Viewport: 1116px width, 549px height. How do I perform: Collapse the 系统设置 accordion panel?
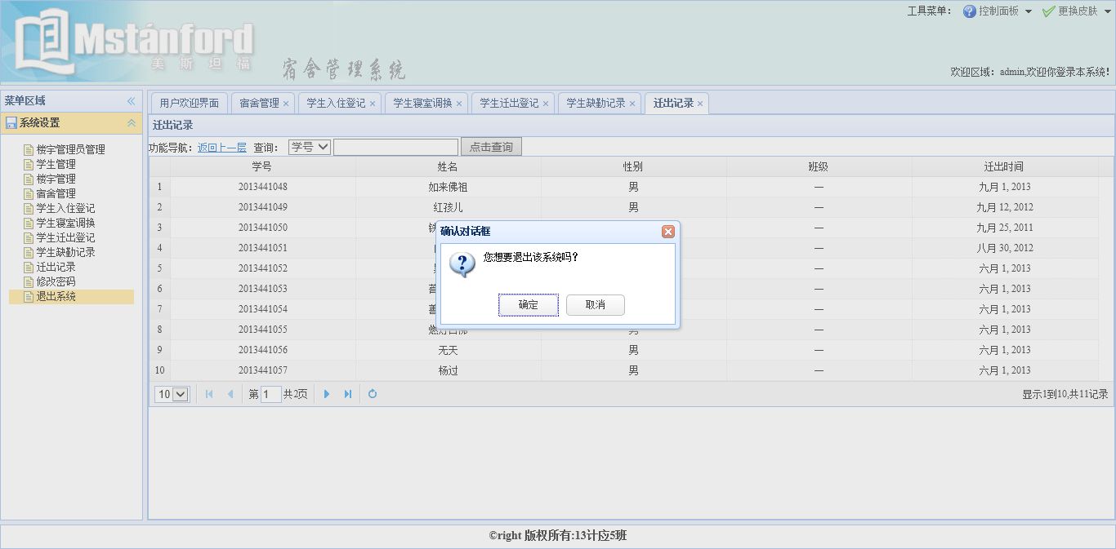(x=131, y=123)
